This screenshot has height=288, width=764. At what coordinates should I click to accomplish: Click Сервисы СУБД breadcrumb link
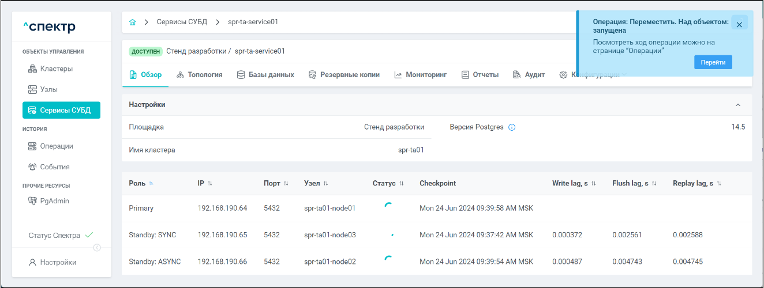[178, 22]
